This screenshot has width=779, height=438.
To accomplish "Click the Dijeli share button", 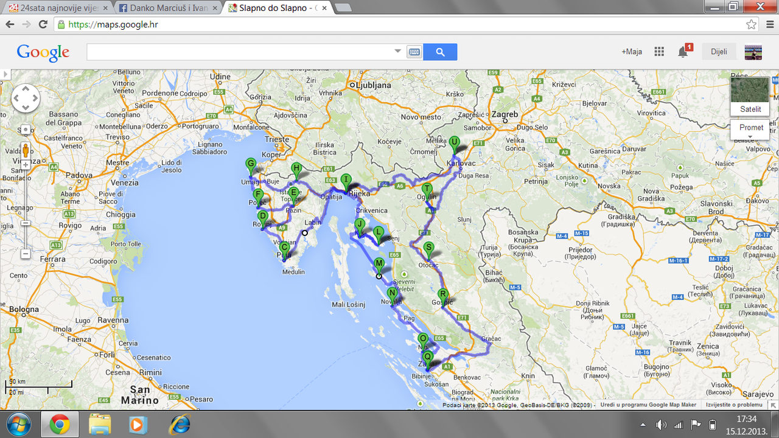I will point(719,52).
